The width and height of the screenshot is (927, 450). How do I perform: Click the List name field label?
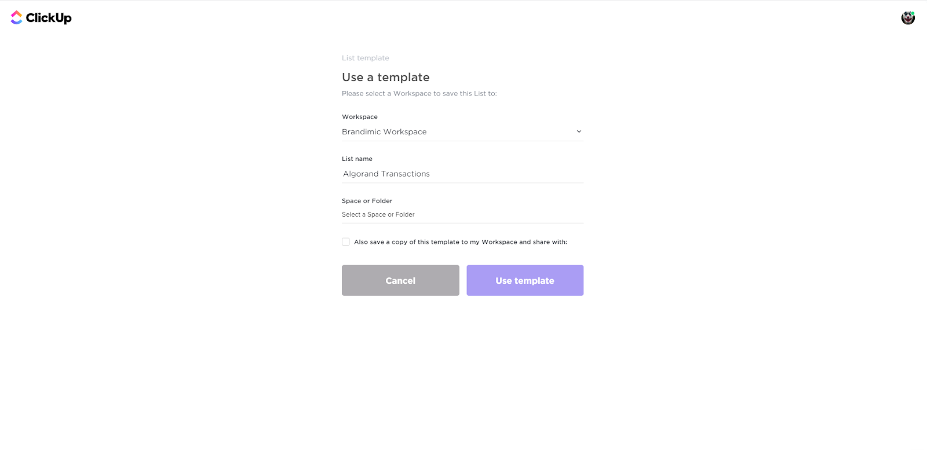357,159
